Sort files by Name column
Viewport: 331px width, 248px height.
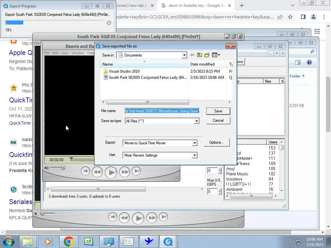click(x=144, y=64)
